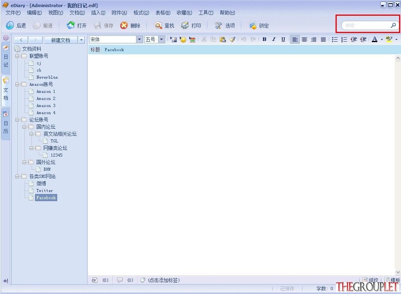401x294 pixels.
Task: Insert a bulleted list
Action: [334, 39]
